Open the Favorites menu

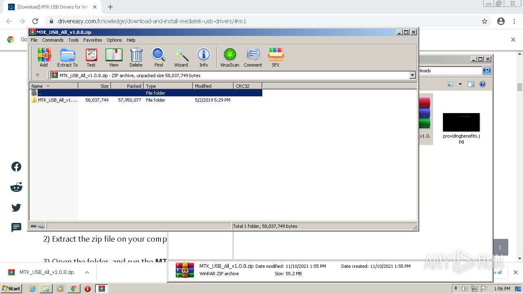[93, 40]
